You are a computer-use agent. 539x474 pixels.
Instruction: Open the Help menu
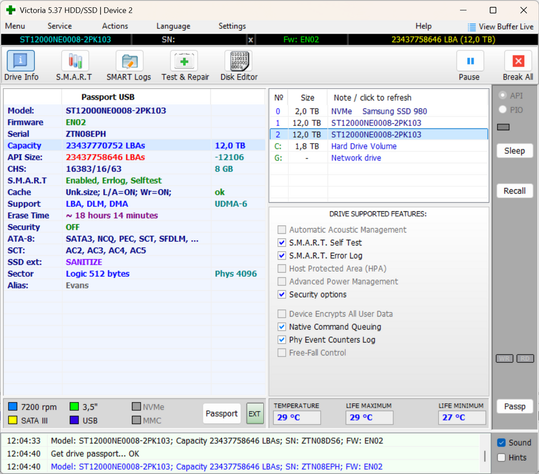pos(423,26)
